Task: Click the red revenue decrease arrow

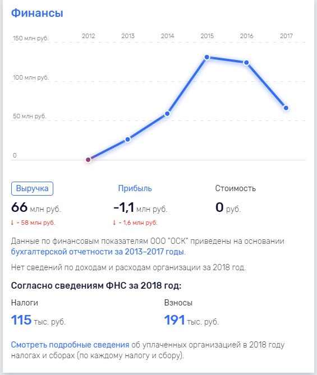Action: pyautogui.click(x=12, y=223)
